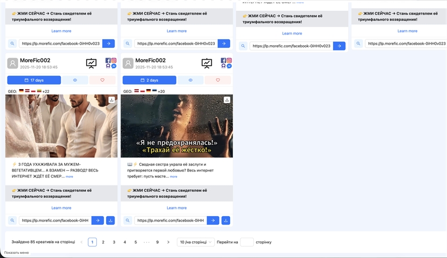
Task: Click the search icon in the top third-column URL row
Action: (243, 46)
